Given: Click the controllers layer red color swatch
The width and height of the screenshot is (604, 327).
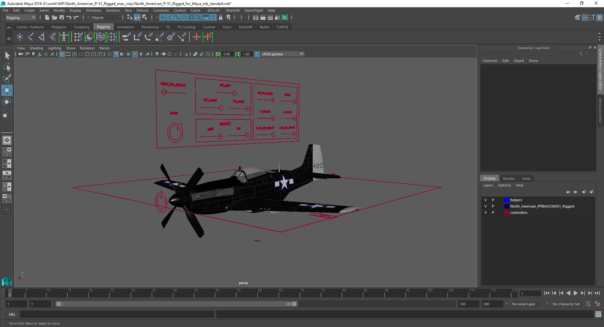Looking at the screenshot, I should (506, 213).
